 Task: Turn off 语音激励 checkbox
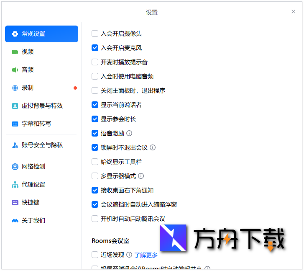coord(95,133)
